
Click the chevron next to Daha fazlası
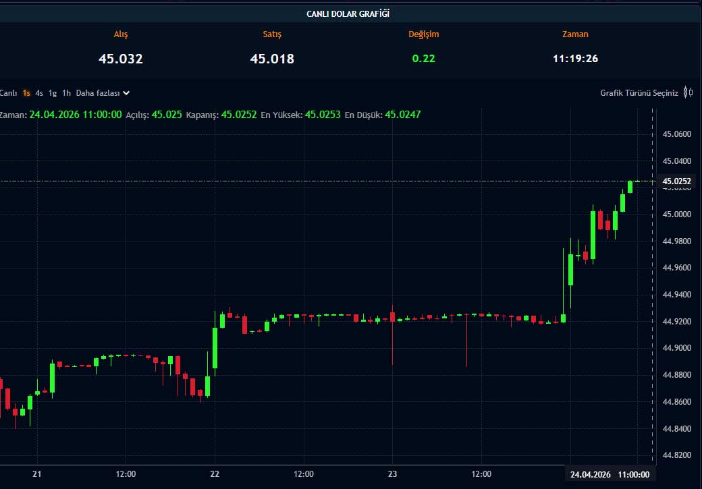pyautogui.click(x=126, y=93)
